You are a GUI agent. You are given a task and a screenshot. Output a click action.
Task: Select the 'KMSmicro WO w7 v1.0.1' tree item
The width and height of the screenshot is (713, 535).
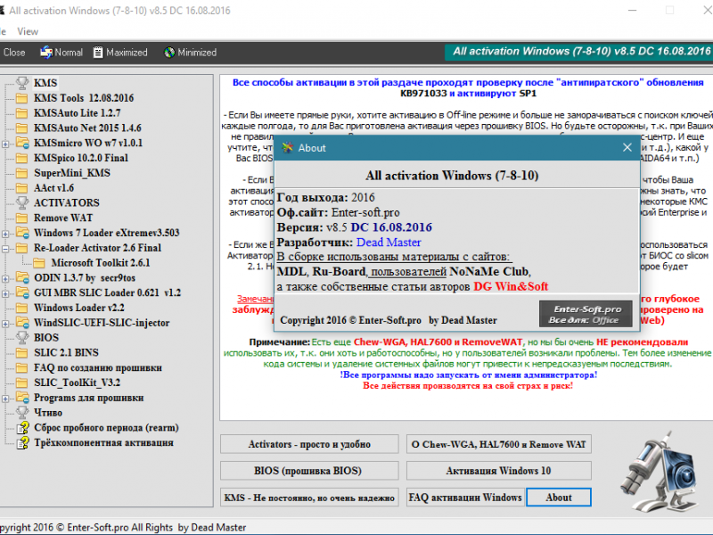tap(88, 143)
